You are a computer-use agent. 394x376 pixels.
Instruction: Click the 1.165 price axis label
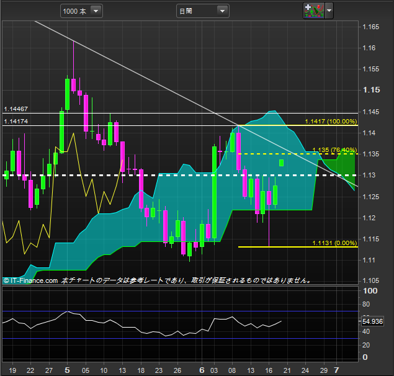pyautogui.click(x=370, y=27)
